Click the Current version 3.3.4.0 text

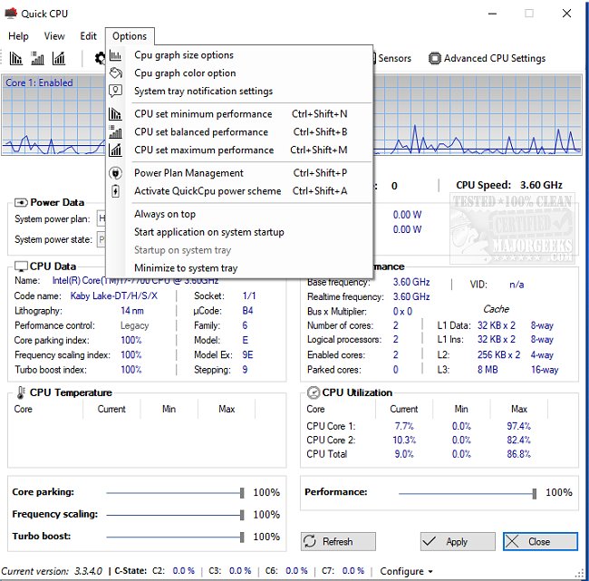(52, 571)
